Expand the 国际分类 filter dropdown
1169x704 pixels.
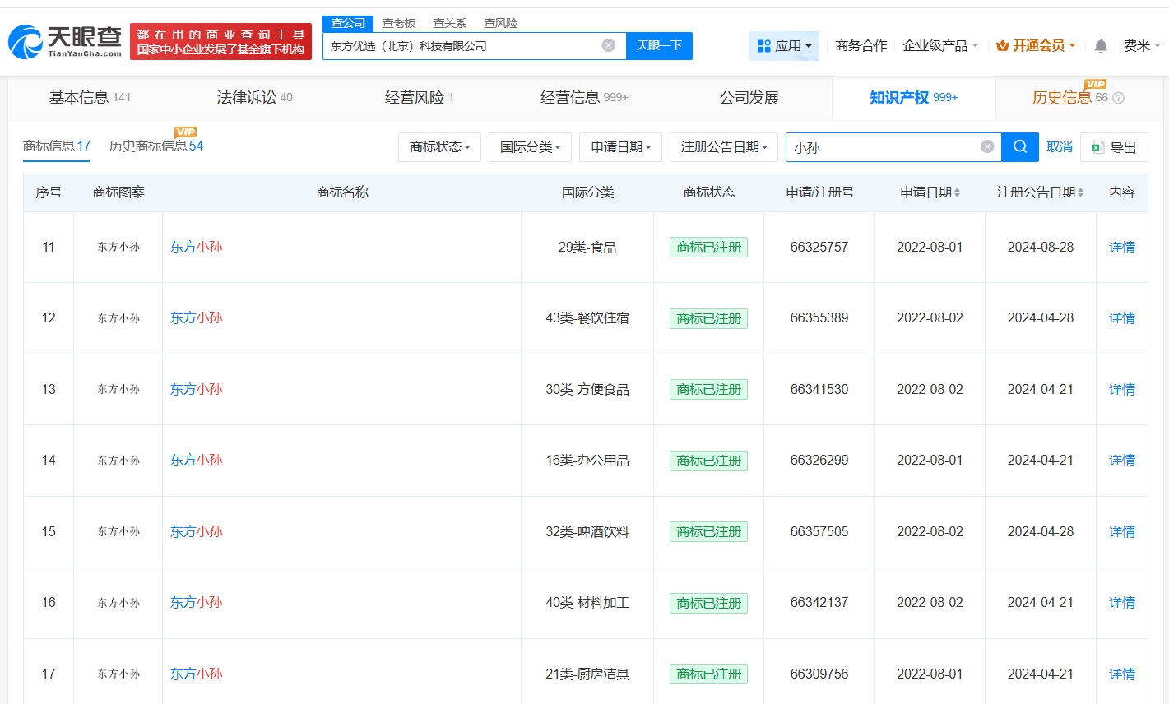coord(530,147)
